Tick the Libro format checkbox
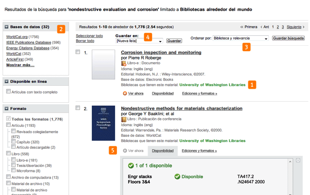Screen dimensions: 310x195 pos(9,154)
